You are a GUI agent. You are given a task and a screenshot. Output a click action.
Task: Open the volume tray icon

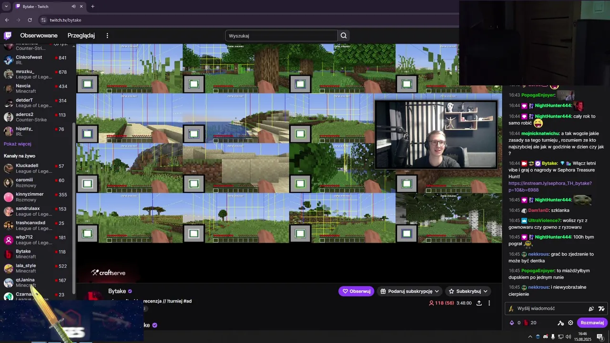[x=568, y=337]
